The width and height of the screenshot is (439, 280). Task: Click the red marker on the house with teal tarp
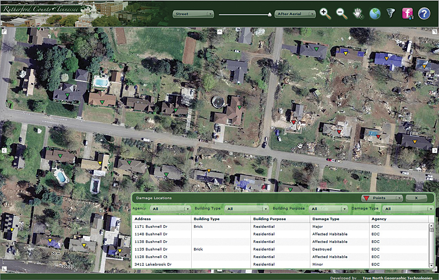coord(378,137)
